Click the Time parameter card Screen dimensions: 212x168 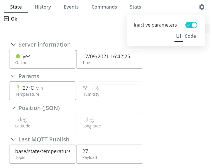[110, 59]
